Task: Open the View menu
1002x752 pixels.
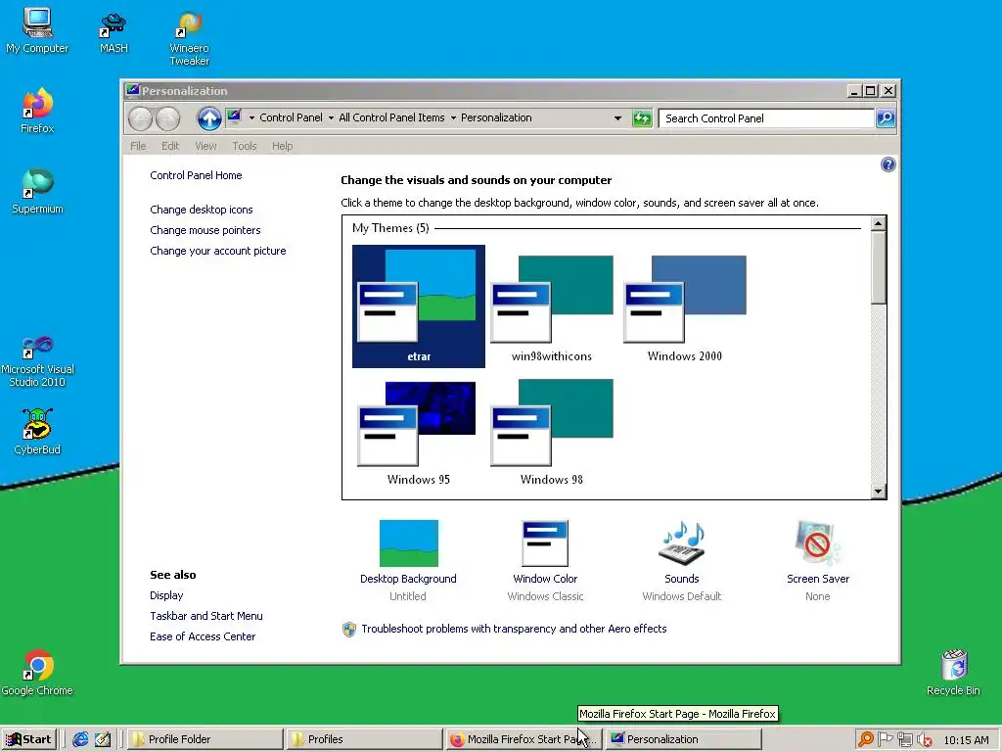Action: (x=205, y=146)
